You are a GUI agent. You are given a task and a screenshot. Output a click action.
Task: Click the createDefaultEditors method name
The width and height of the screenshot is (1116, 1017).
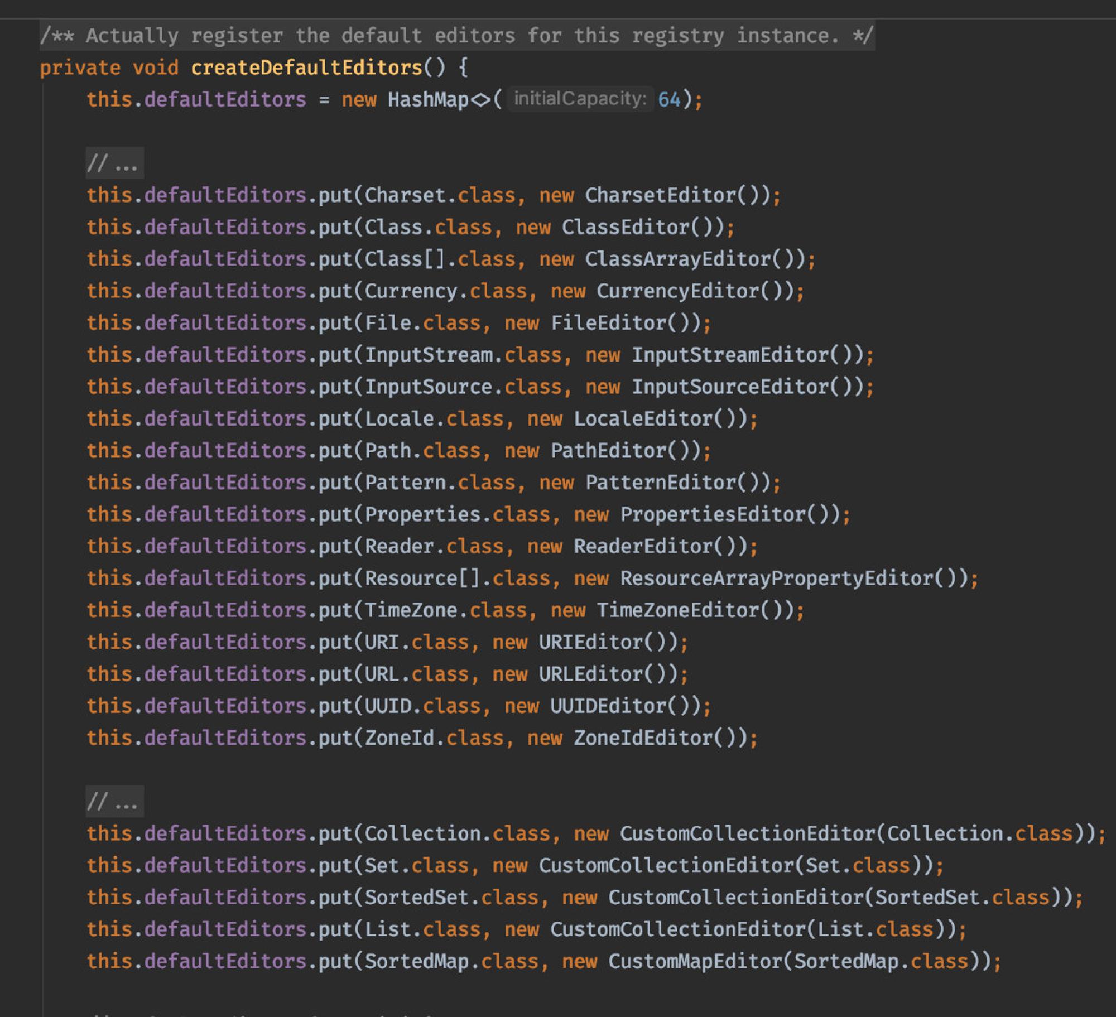(x=306, y=68)
